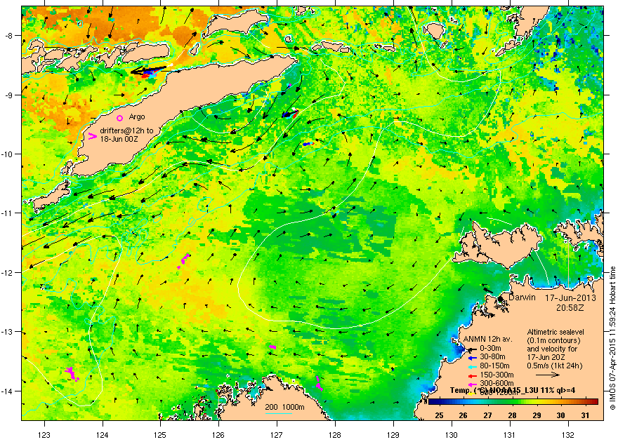
Task: Click the '0.5m/s (1kt 24h)' text
Action: (555, 366)
